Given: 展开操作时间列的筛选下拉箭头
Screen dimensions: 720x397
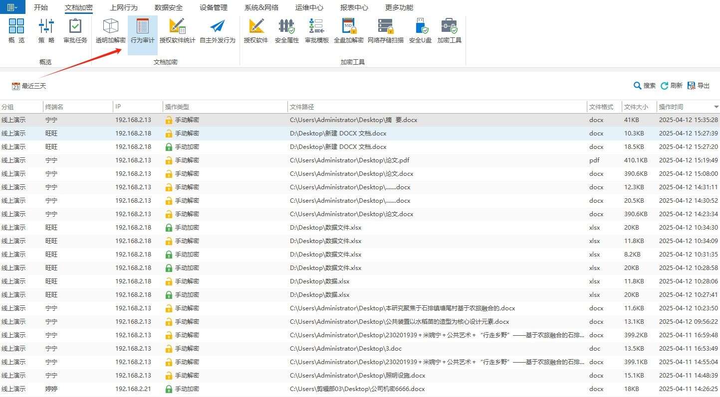Looking at the screenshot, I should 716,106.
